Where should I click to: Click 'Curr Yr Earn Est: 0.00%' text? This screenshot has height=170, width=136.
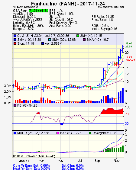(x=31, y=165)
